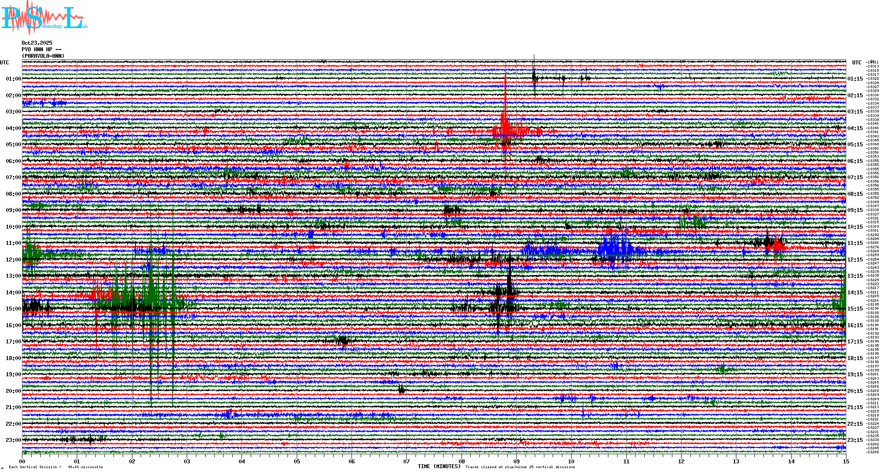Click the (PARAVOLA-HNN) station name
Image resolution: width=881 pixels, height=473 pixels.
click(43, 56)
